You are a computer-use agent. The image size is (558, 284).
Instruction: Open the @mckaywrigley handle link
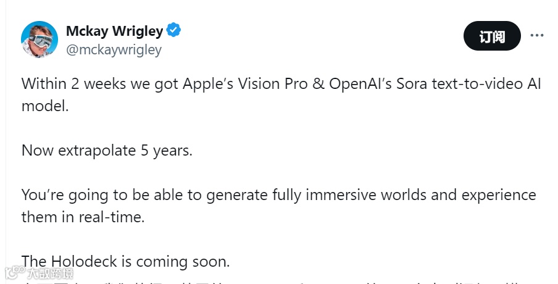[113, 50]
